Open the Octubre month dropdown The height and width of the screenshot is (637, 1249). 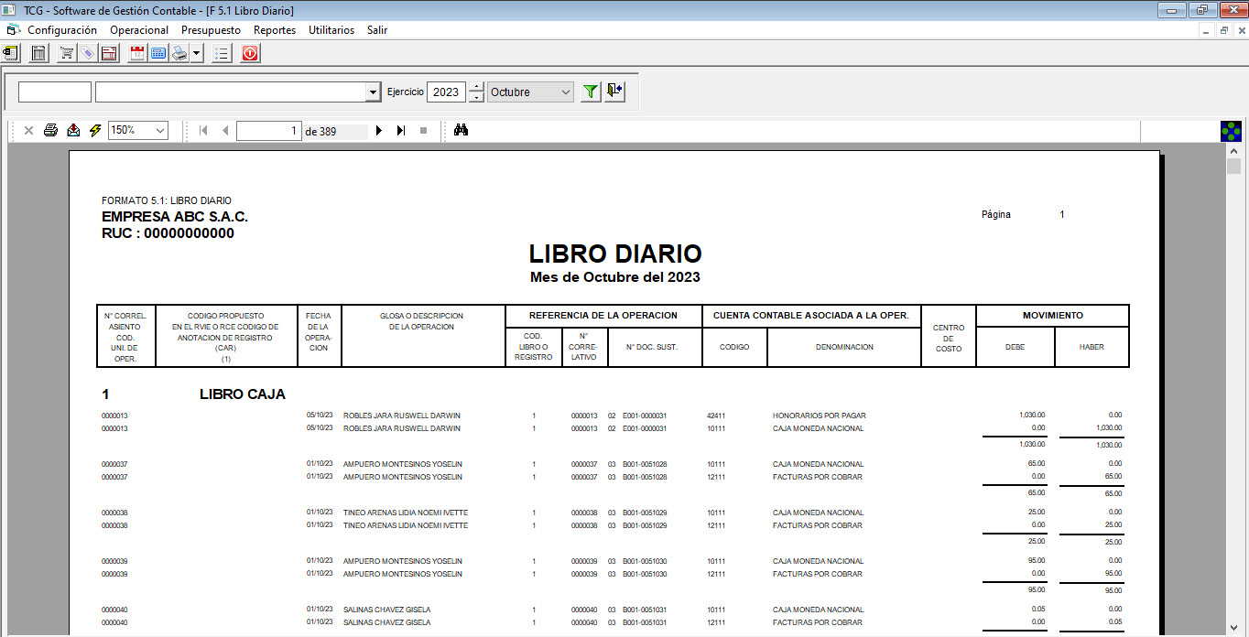coord(566,92)
